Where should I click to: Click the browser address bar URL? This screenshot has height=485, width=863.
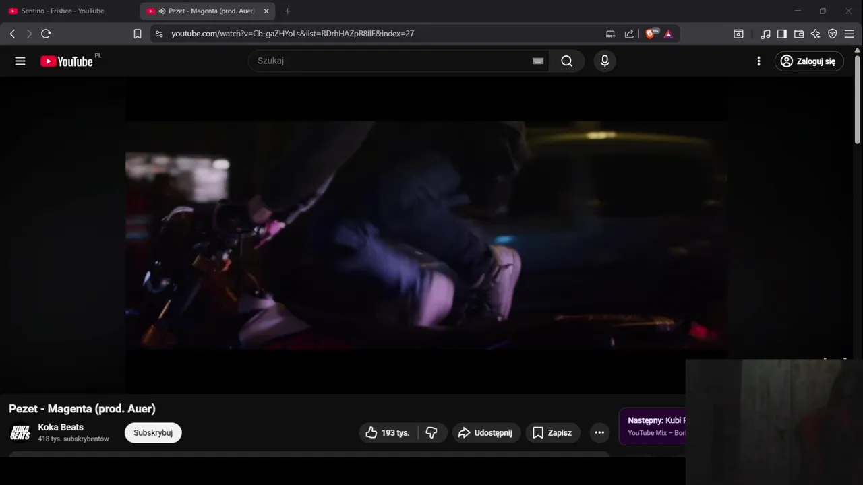(x=293, y=34)
